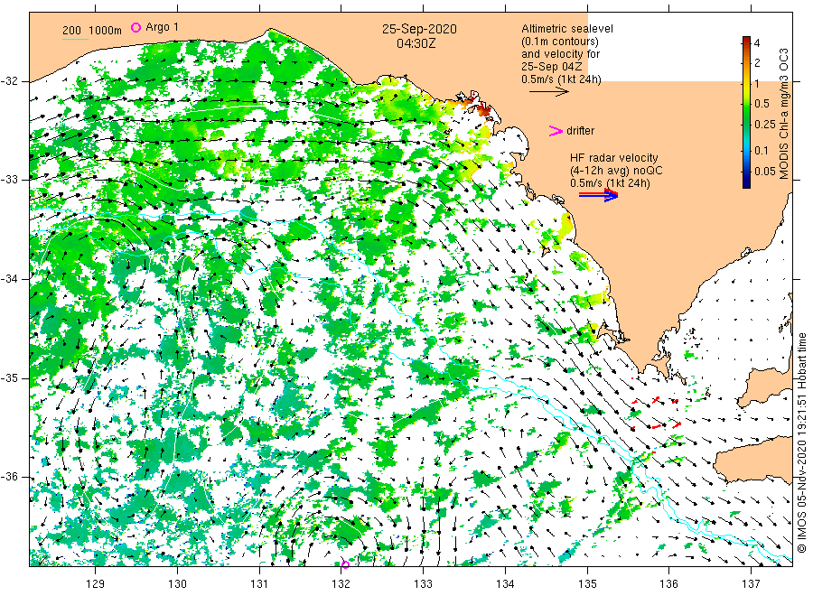Click the IMOS copyright timestamp text
This screenshot has height=596, width=813.
[x=801, y=442]
